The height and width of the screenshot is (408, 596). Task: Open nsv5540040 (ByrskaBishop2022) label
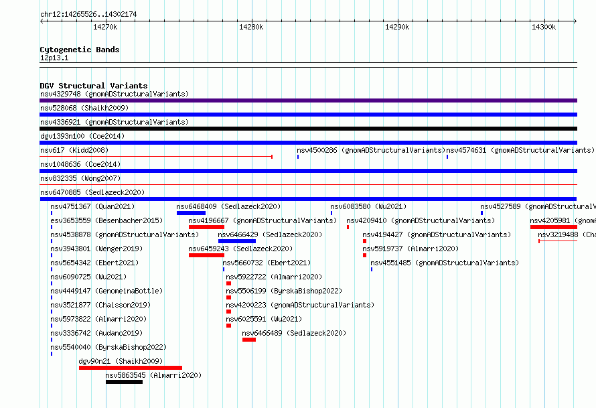coord(108,347)
